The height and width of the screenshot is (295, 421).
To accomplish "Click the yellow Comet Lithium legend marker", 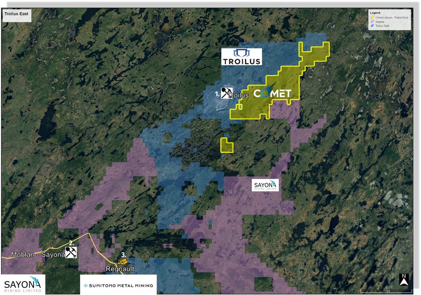I will 372,17.
